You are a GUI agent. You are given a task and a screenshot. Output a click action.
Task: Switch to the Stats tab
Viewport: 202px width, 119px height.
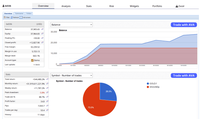pos(89,6)
